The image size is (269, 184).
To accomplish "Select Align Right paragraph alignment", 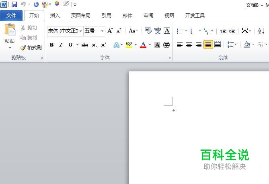I will pyautogui.click(x=199, y=44).
